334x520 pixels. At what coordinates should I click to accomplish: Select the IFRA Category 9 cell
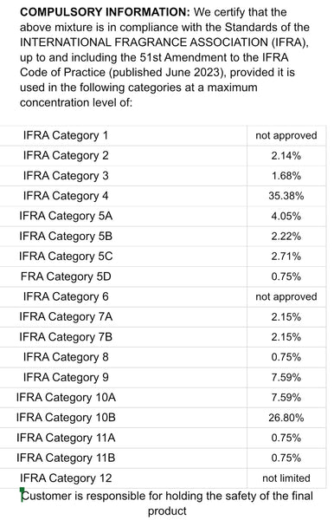123,377
